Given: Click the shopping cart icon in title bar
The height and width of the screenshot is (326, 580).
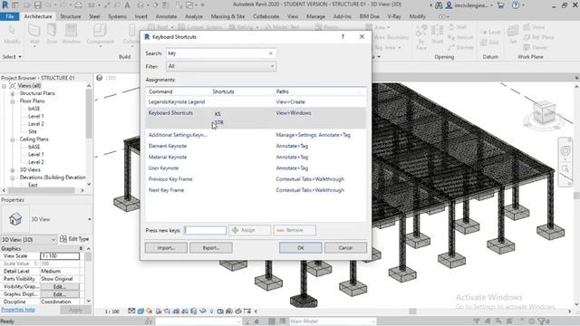Looking at the screenshot, I should [x=500, y=5].
